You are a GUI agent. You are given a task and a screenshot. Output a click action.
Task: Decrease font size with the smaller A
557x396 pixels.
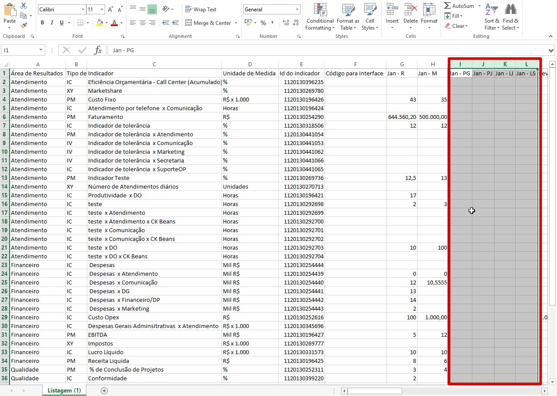(120, 9)
